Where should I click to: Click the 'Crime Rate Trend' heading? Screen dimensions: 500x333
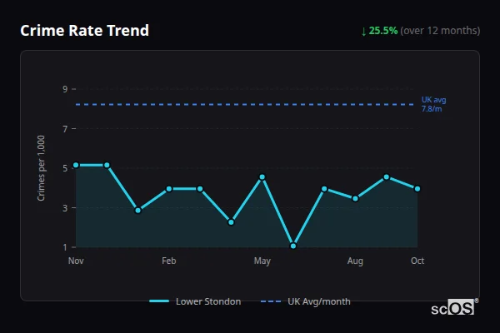pyautogui.click(x=84, y=31)
